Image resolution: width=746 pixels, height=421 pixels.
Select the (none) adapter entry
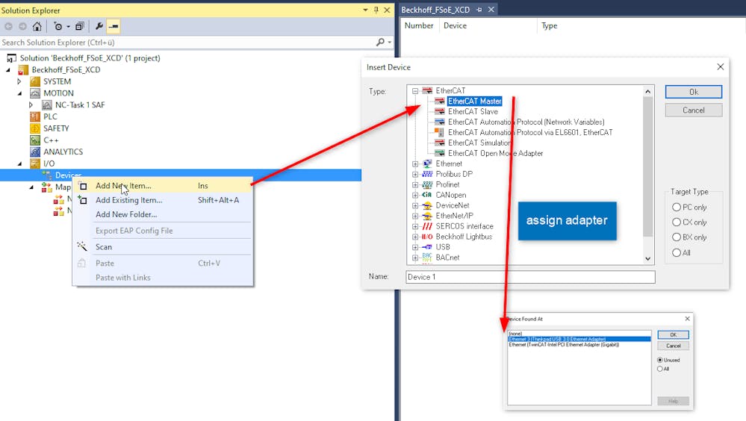click(x=515, y=334)
